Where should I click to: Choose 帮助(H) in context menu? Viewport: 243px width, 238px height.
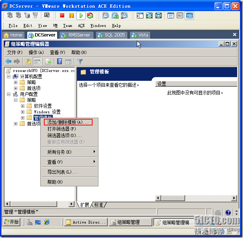[x=69, y=182]
